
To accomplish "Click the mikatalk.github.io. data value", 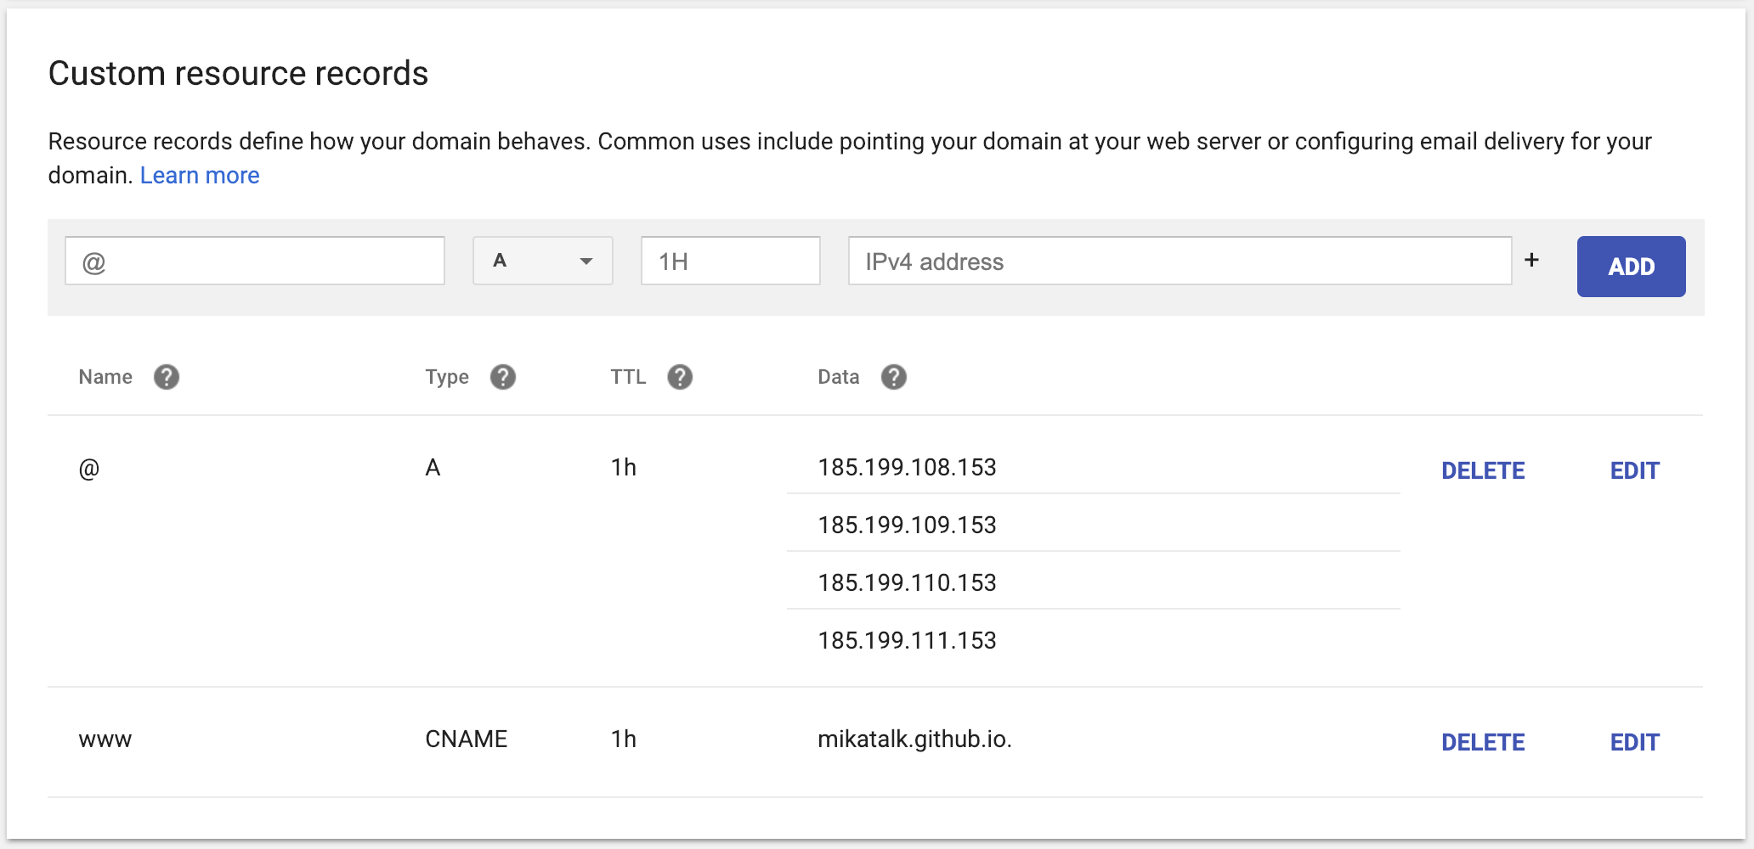I will point(914,739).
